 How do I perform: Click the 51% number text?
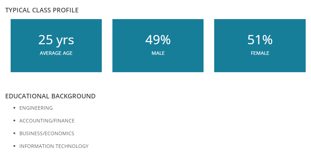pyautogui.click(x=260, y=40)
